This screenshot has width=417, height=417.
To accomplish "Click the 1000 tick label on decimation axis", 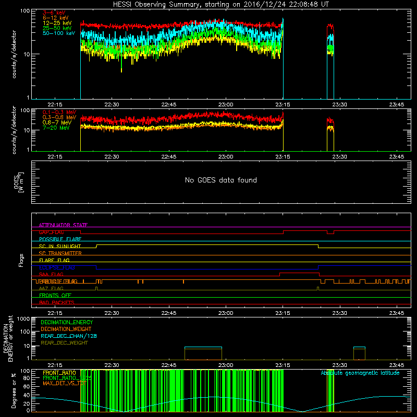I will (x=23, y=318).
